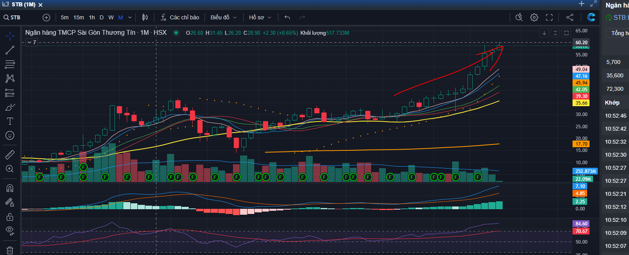
Task: Open candlestick chart style selector
Action: pyautogui.click(x=145, y=17)
